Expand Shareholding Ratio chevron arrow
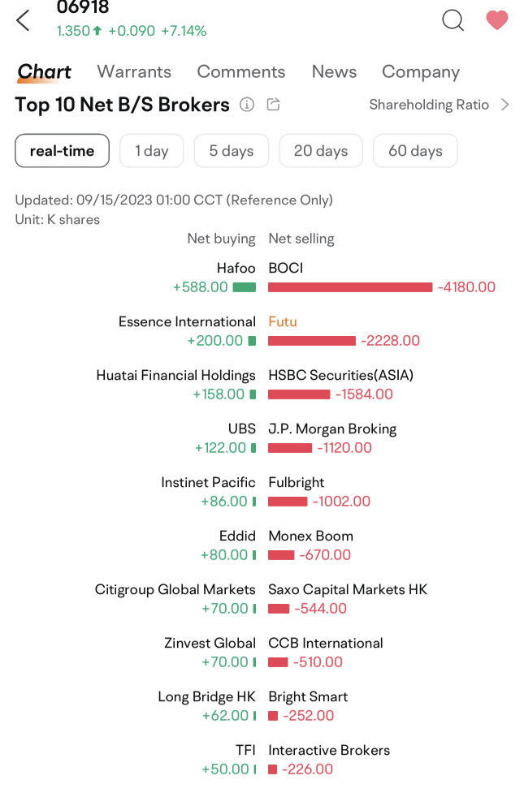This screenshot has height=810, width=524. tap(505, 105)
